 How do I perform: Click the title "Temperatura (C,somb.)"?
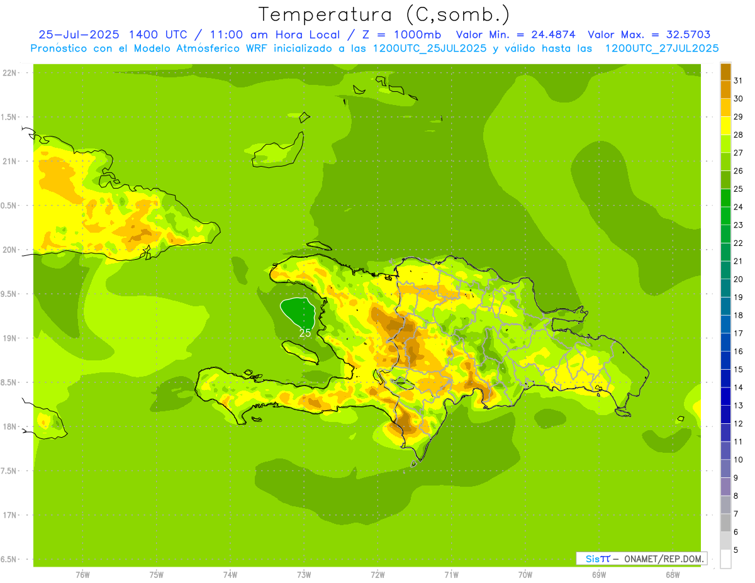[x=384, y=14]
